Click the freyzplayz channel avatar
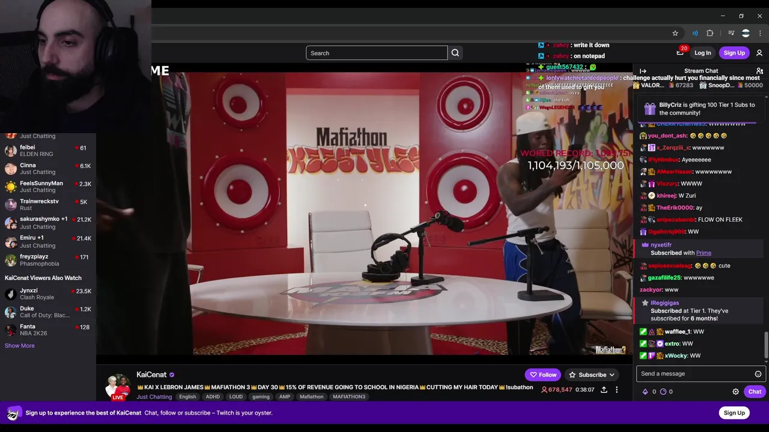The width and height of the screenshot is (769, 432). tap(10, 260)
